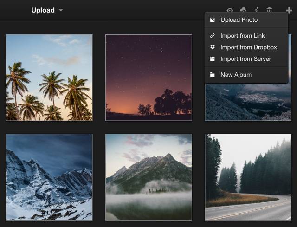Screen dimensions: 297x227
Task: Open album info icon in toolbar
Action: tap(256, 10)
